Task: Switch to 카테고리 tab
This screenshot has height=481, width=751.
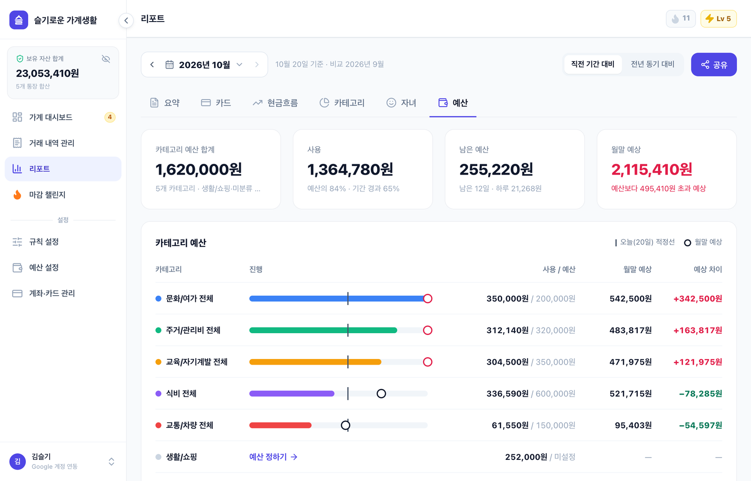Action: coord(342,103)
